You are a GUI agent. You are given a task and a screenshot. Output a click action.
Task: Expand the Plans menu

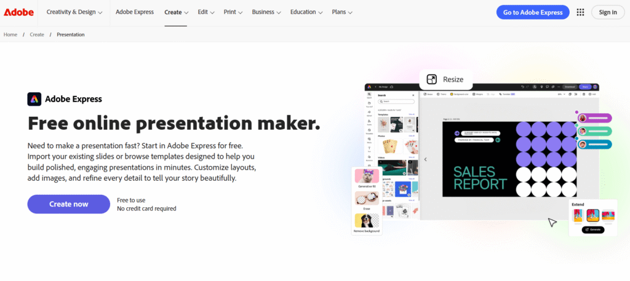[342, 12]
